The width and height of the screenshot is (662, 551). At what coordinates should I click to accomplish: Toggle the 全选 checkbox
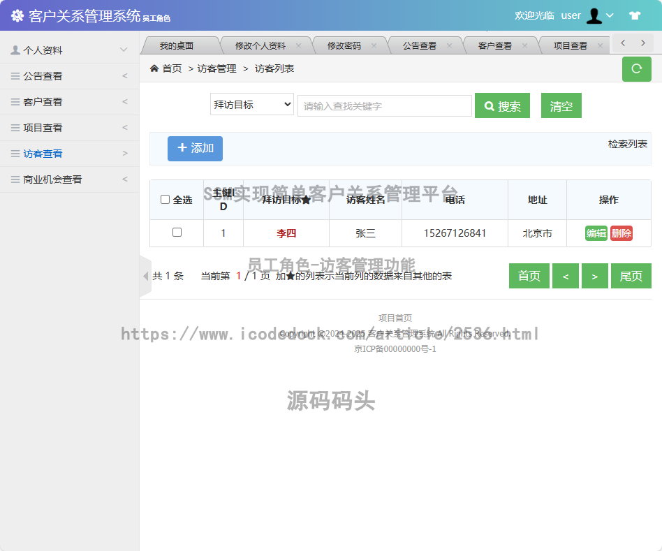165,199
